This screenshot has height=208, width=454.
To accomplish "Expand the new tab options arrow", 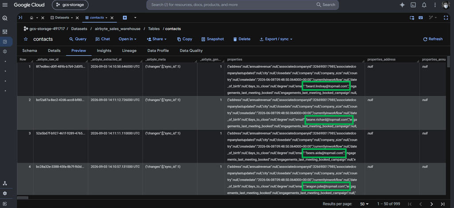I will (x=135, y=18).
